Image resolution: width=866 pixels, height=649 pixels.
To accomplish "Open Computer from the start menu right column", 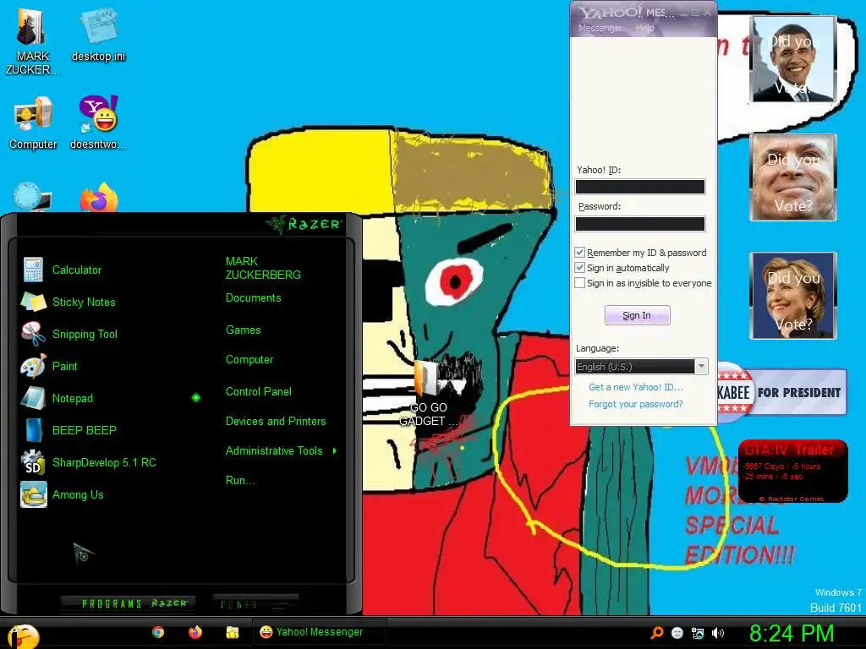I will (x=249, y=360).
